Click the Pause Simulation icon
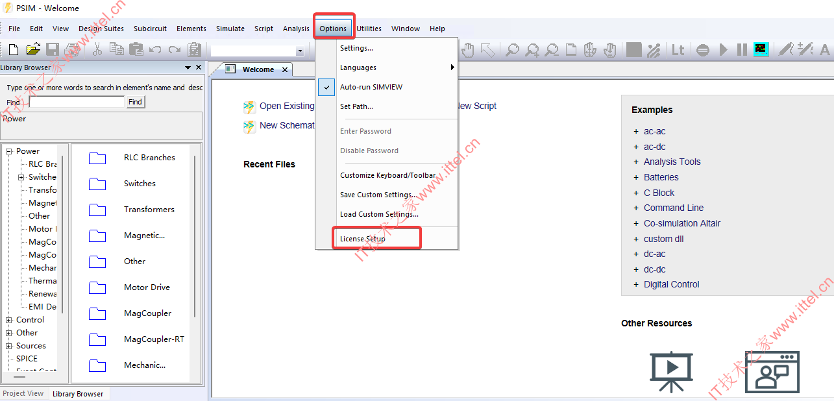The width and height of the screenshot is (834, 401). coord(742,49)
